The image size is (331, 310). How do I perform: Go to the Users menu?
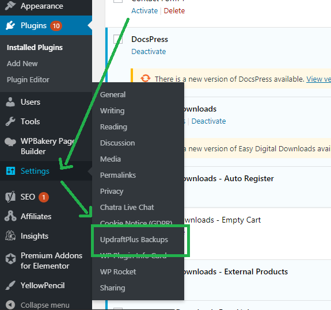coord(31,102)
